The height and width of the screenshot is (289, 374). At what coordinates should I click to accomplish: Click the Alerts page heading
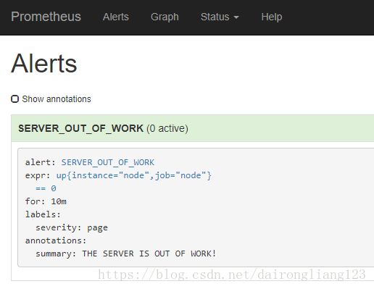(x=44, y=64)
